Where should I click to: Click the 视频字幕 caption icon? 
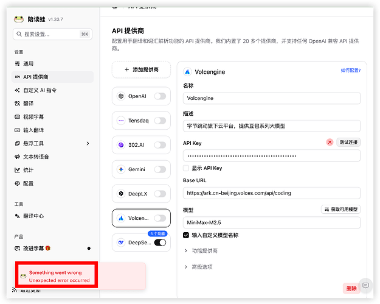[17, 117]
